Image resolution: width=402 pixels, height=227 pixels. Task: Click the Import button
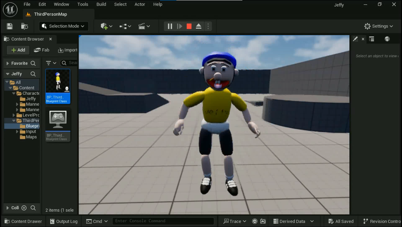point(67,50)
